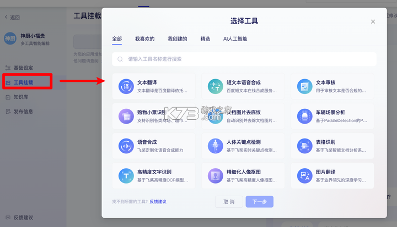Open the 反馈建议 link in dialog
Viewport: 397px width, 227px height.
158,202
